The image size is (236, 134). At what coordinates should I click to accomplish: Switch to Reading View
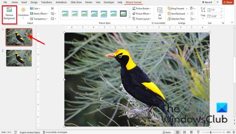click(x=191, y=132)
